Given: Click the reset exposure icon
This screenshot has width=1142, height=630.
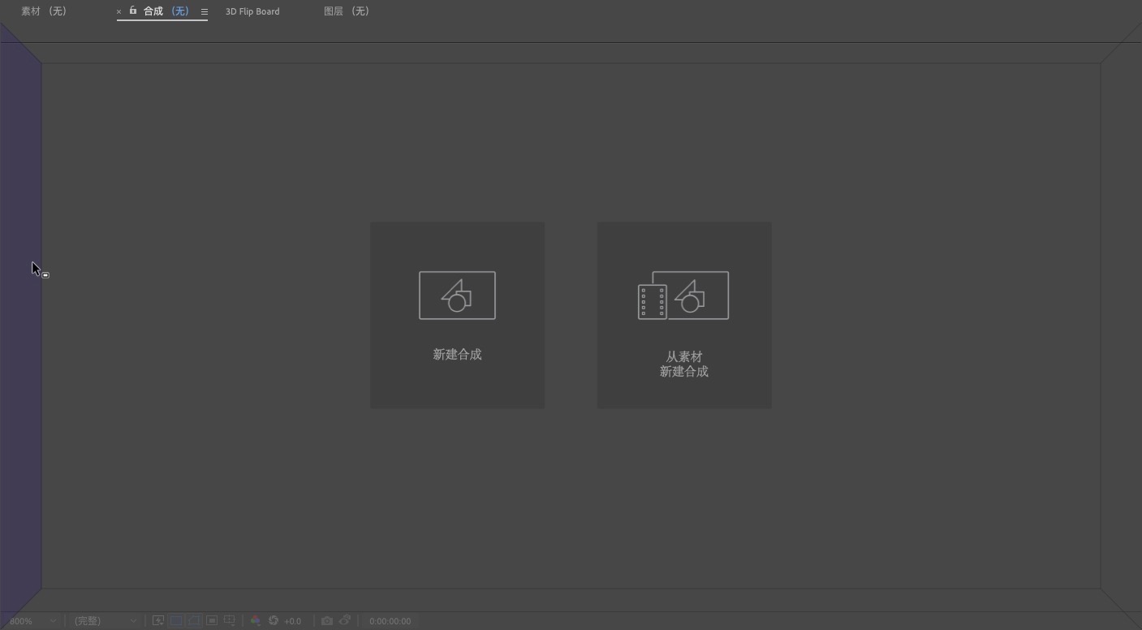Looking at the screenshot, I should click(x=274, y=620).
